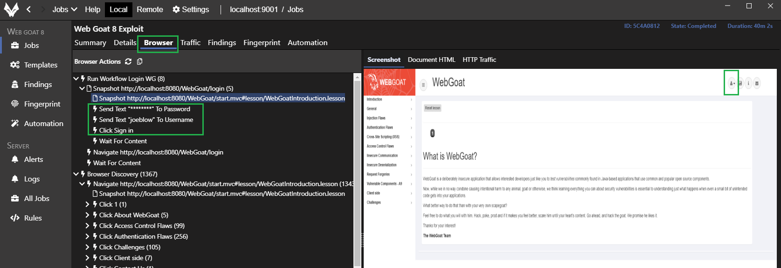Image resolution: width=781 pixels, height=268 pixels.
Task: Expand the Click Challenges (105) node
Action: [x=88, y=247]
